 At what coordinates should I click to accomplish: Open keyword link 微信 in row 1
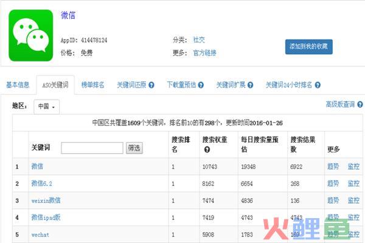pyautogui.click(x=37, y=166)
